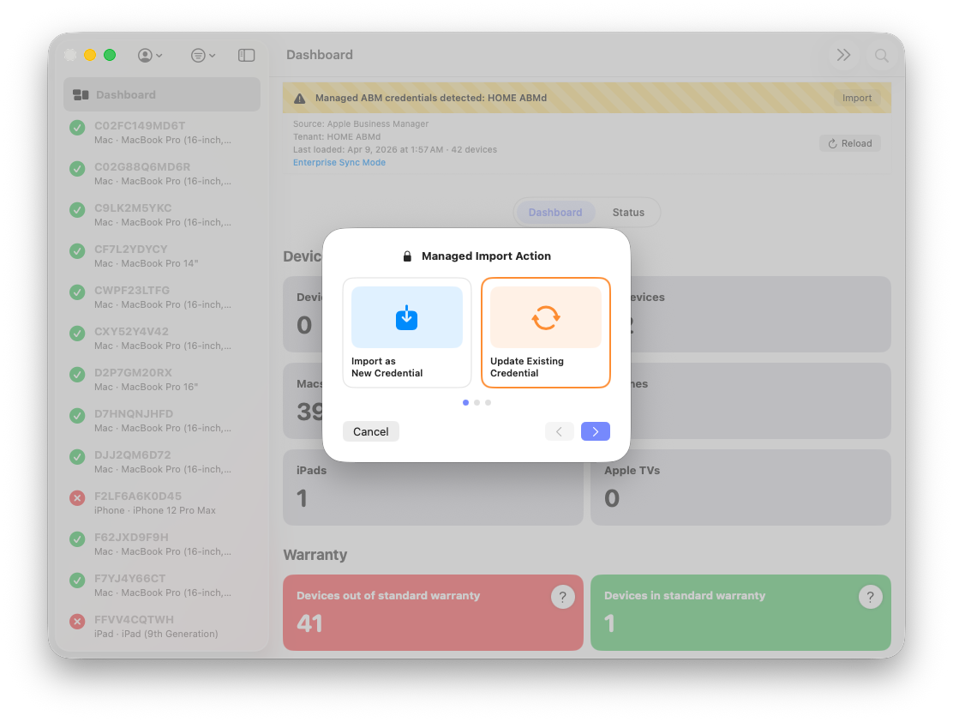This screenshot has height=722, width=953.
Task: Click the double-chevron overflow icon near search
Action: [843, 54]
